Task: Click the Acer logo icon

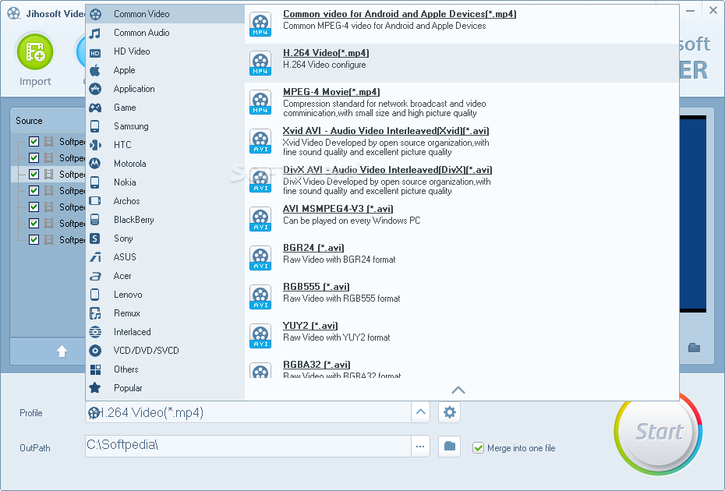Action: coord(95,276)
